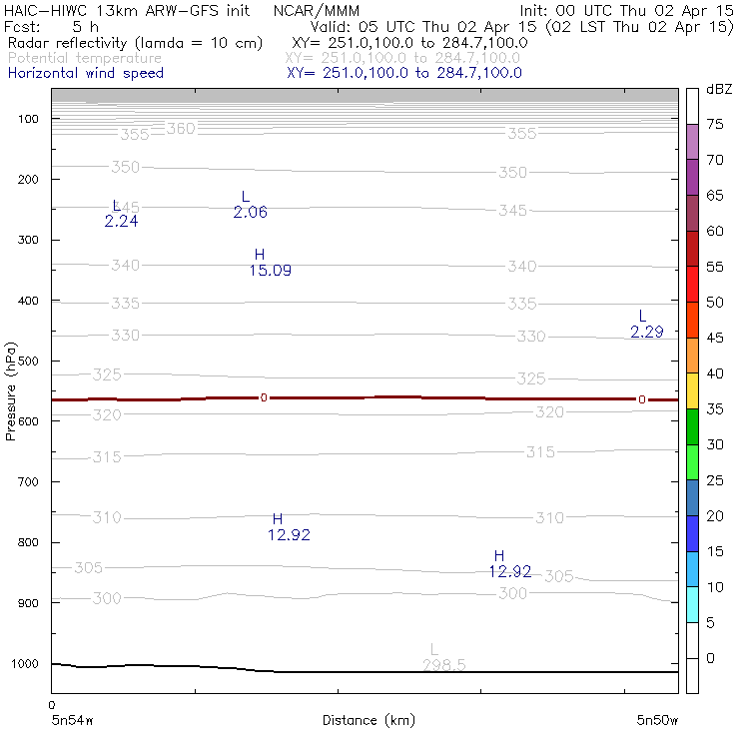739x739 pixels.
Task: Pick the light green 25-30 dBZ color band
Action: pos(692,461)
